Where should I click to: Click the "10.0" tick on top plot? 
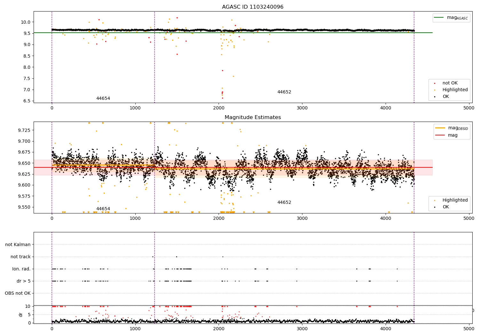pyautogui.click(x=26, y=22)
